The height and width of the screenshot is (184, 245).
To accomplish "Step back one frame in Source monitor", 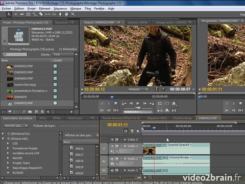I will [x=131, y=103].
